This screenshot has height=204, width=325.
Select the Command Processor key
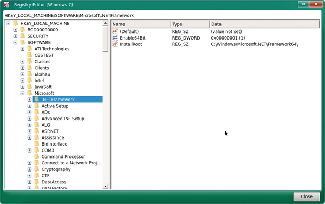(63, 156)
